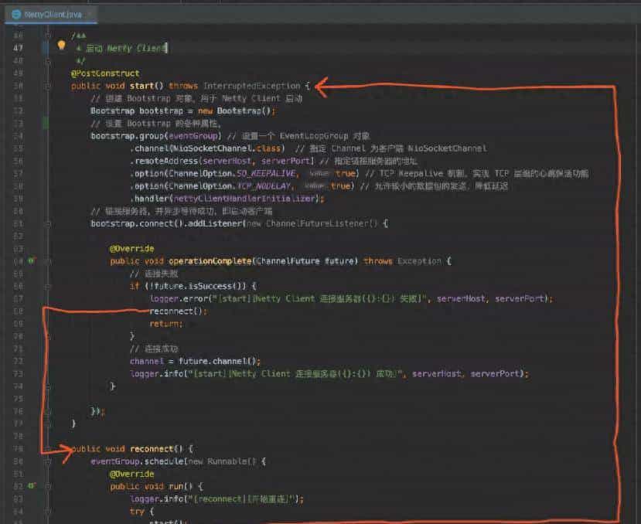This screenshot has width=641, height=524.
Task: Click the SO_KEEPALIVE option constant
Action: point(266,173)
